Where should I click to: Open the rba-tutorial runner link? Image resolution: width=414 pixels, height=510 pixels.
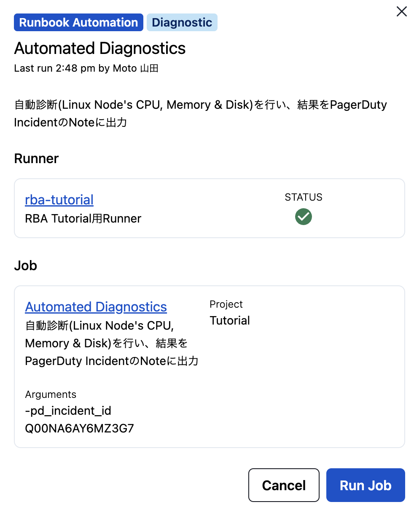(x=59, y=200)
